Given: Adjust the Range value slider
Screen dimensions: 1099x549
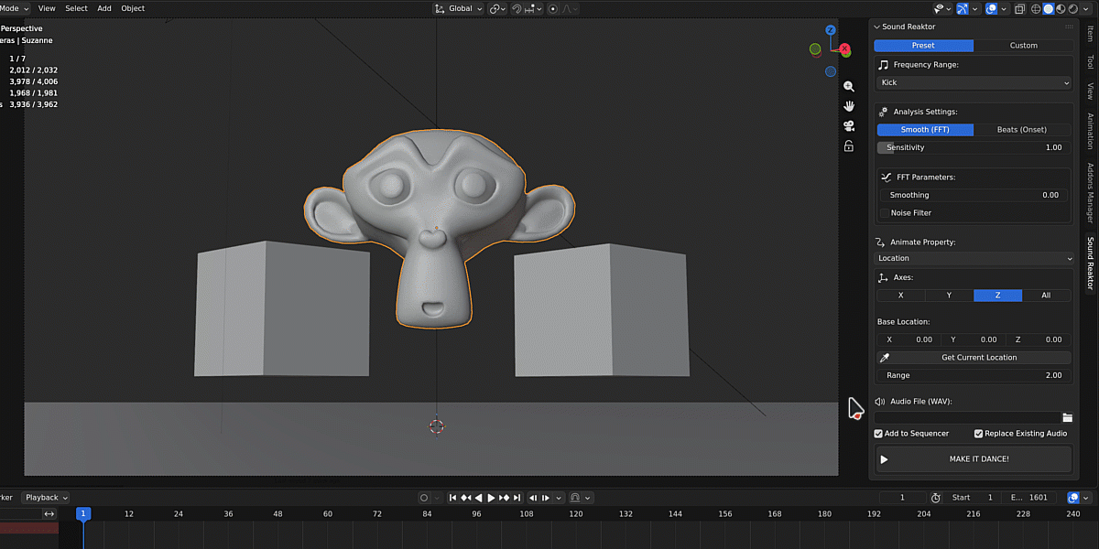Looking at the screenshot, I should click(974, 375).
